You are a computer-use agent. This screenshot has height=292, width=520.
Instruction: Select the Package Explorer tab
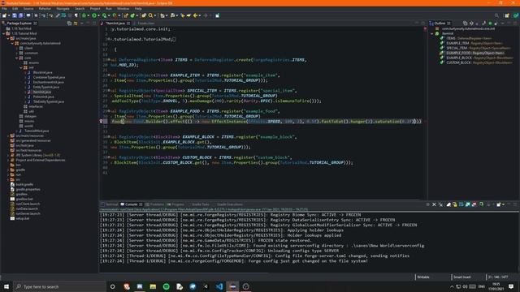coord(19,24)
